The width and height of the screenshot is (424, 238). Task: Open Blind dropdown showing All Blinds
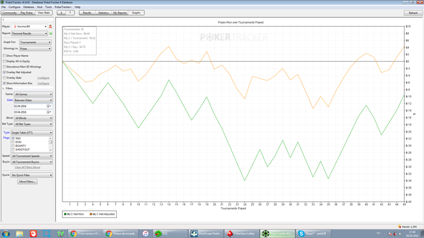tap(33, 118)
